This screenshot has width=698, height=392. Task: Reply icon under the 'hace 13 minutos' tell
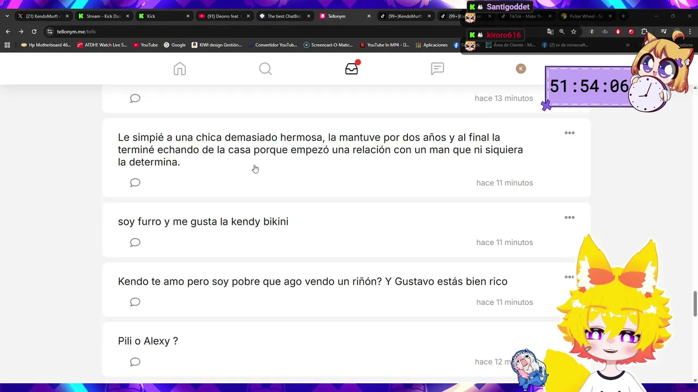tap(135, 99)
